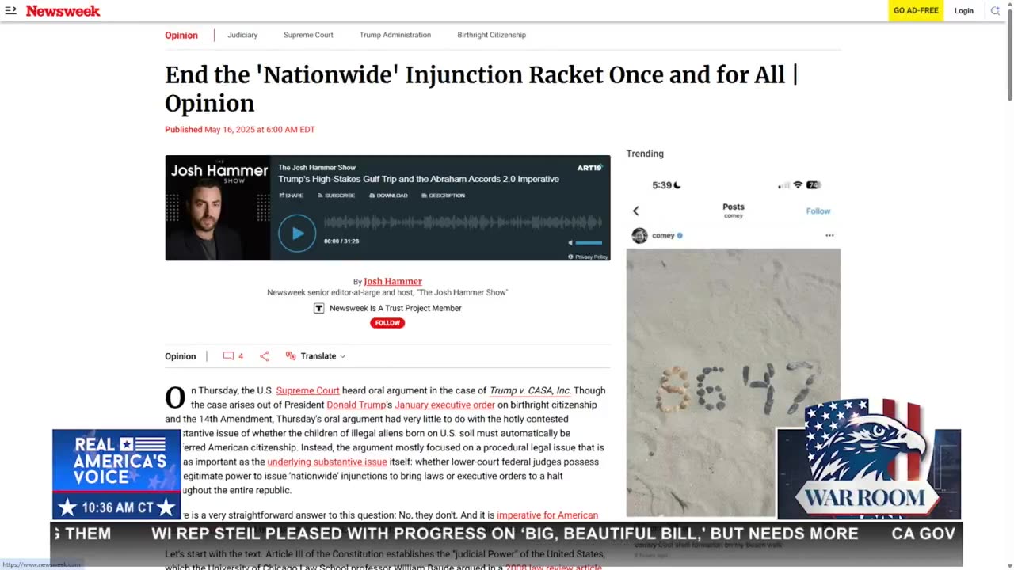The width and height of the screenshot is (1014, 570).
Task: Click the podcast episode title
Action: (x=418, y=179)
